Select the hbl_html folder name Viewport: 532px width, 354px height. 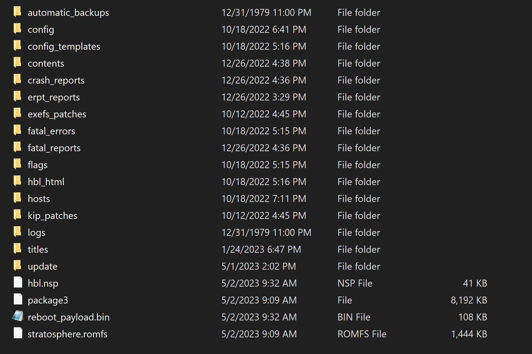point(46,182)
